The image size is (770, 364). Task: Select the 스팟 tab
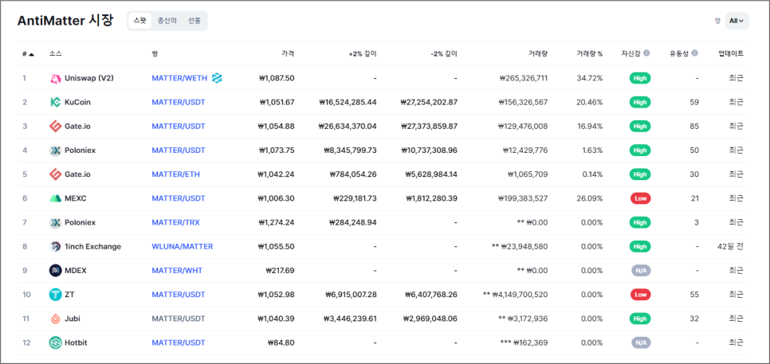[x=139, y=21]
